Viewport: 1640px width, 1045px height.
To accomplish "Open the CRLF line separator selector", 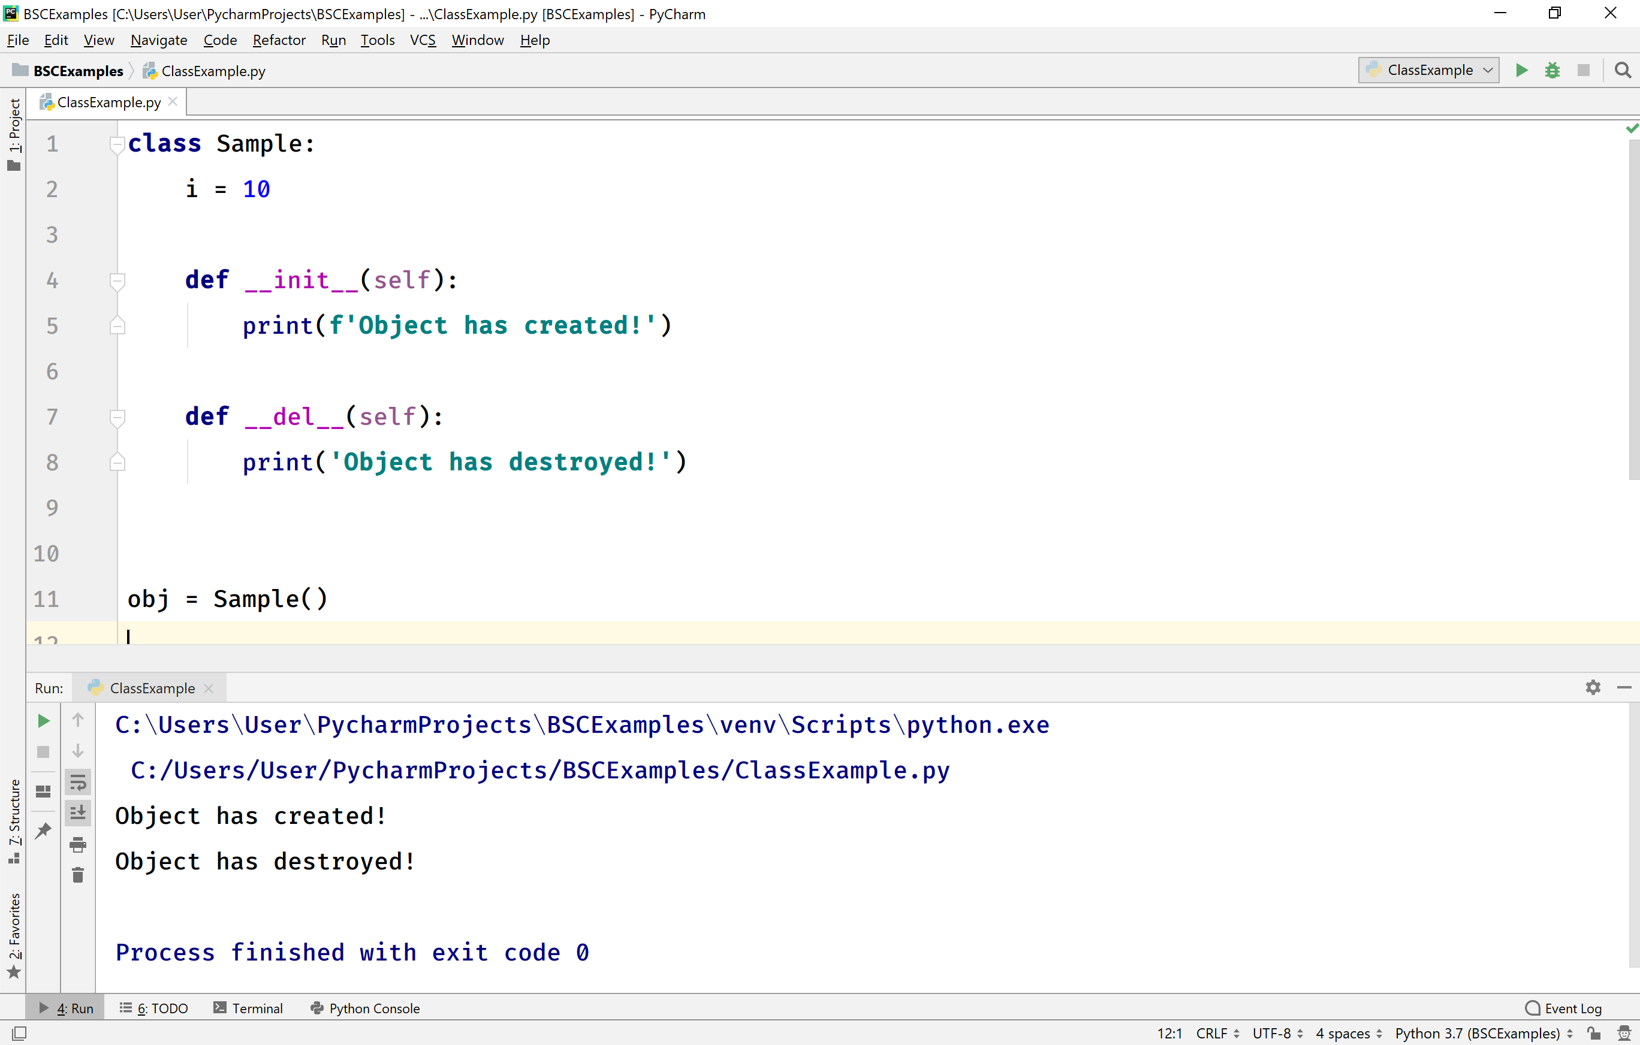I will (1215, 1033).
